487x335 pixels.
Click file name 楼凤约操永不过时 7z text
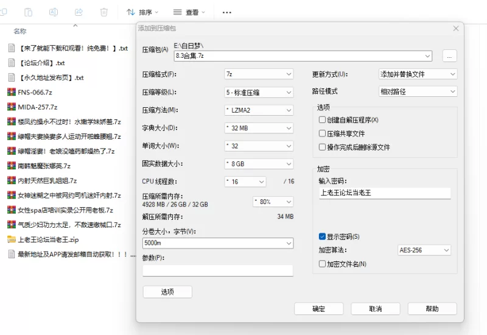[69, 122]
